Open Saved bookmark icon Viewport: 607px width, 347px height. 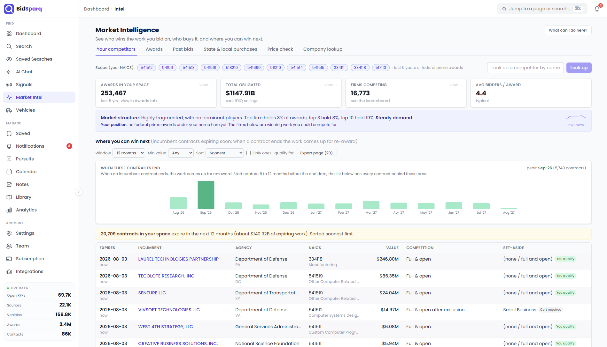tap(9, 133)
